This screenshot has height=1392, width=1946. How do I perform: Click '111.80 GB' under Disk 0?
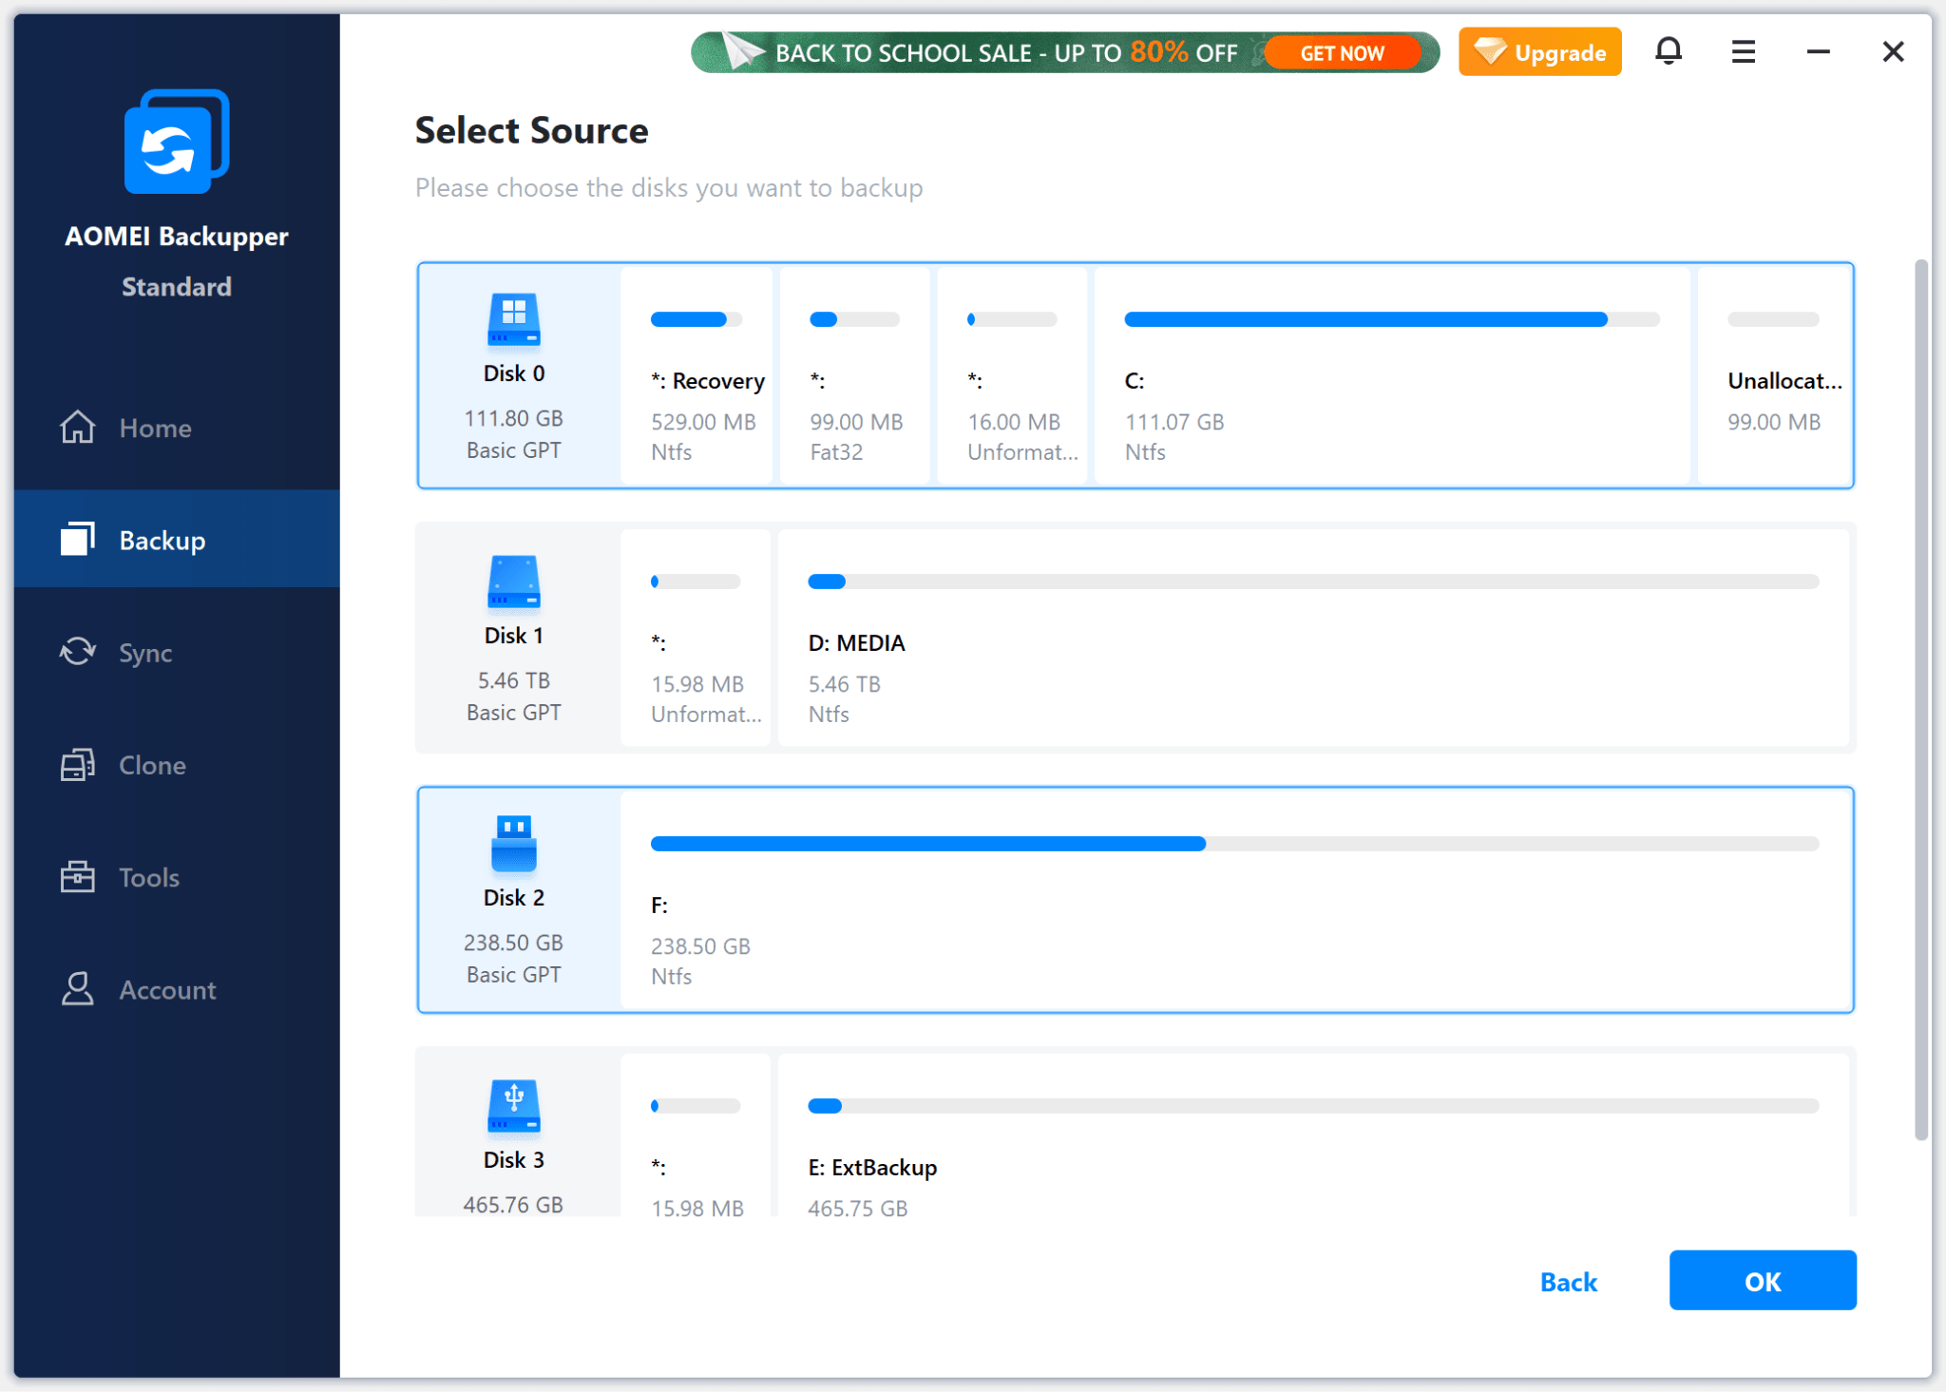pyautogui.click(x=514, y=418)
